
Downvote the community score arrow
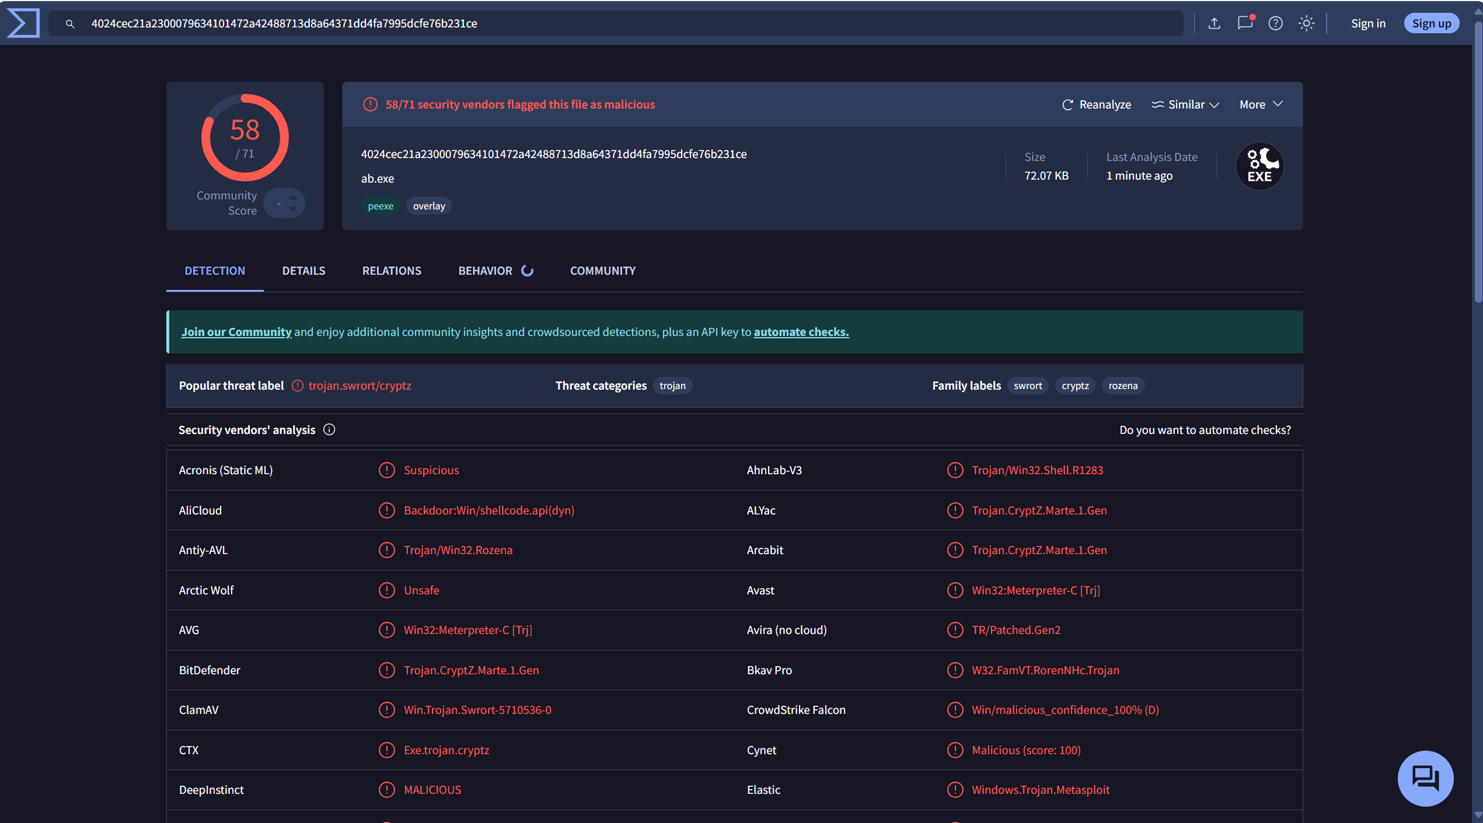click(294, 209)
